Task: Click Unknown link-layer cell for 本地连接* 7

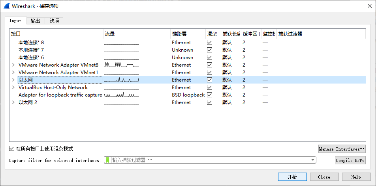Action: point(182,50)
